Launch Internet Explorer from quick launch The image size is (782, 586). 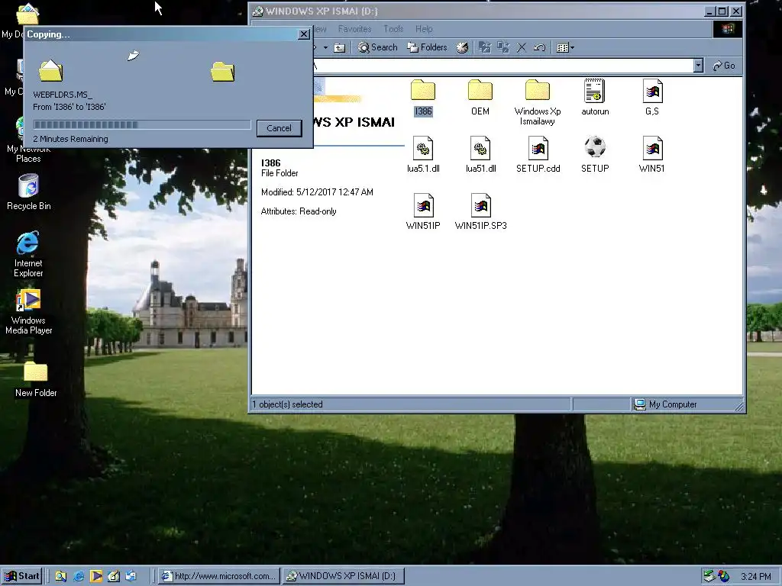click(x=79, y=577)
